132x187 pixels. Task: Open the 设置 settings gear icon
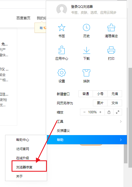coord(62,72)
